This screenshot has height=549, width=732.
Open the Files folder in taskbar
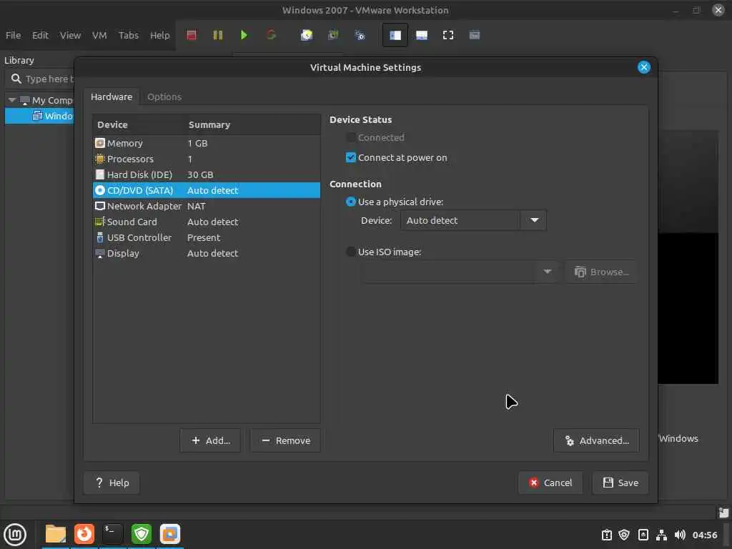point(56,534)
